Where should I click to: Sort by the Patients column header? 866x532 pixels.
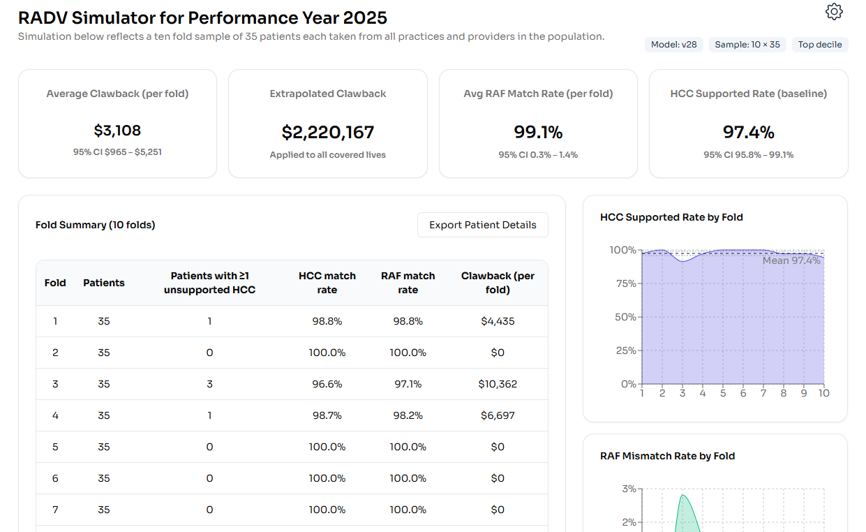coord(104,283)
